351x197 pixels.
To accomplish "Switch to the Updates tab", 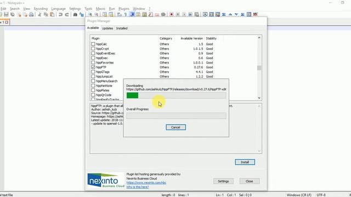I will click(107, 28).
